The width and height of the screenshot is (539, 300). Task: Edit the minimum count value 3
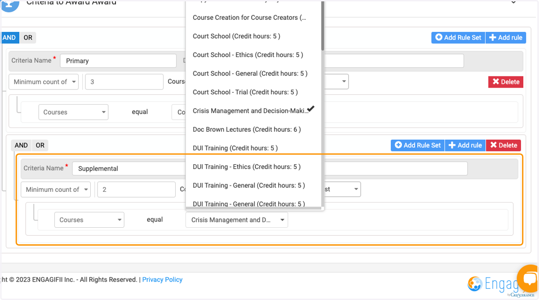(124, 82)
